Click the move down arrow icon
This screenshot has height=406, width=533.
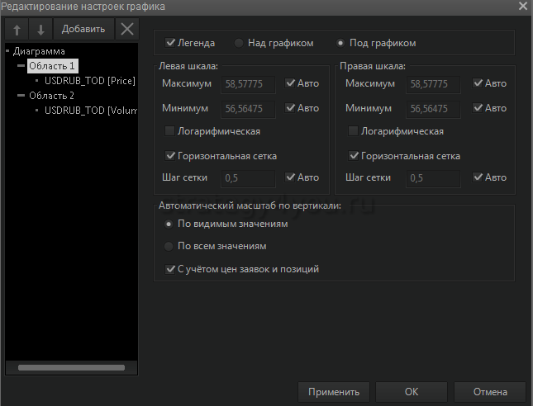[x=40, y=30]
